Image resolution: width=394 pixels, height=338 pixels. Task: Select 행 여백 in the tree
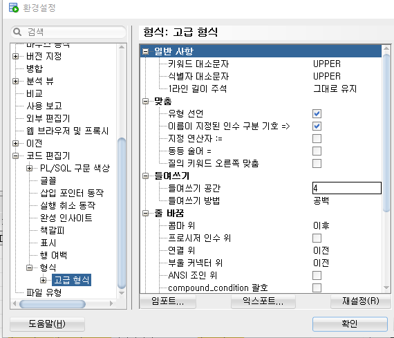(x=53, y=255)
